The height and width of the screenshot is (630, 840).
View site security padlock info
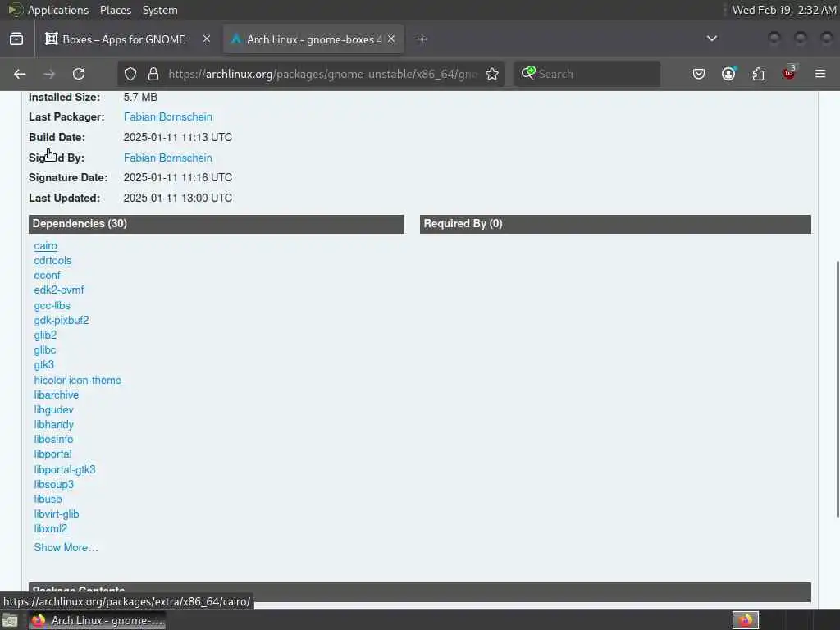coord(153,74)
